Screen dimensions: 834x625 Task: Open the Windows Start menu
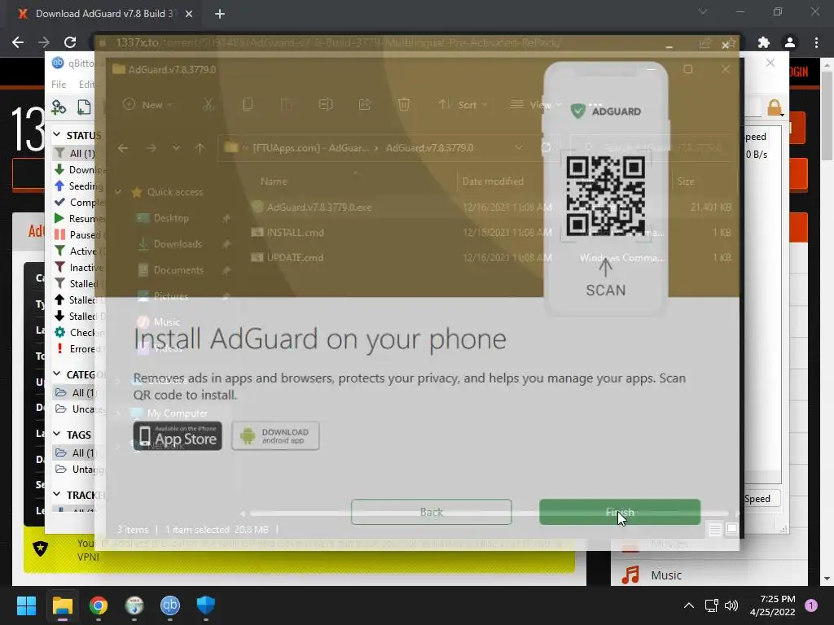tap(26, 605)
